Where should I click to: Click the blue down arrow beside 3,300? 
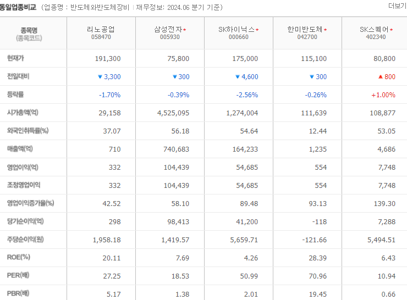click(x=100, y=77)
